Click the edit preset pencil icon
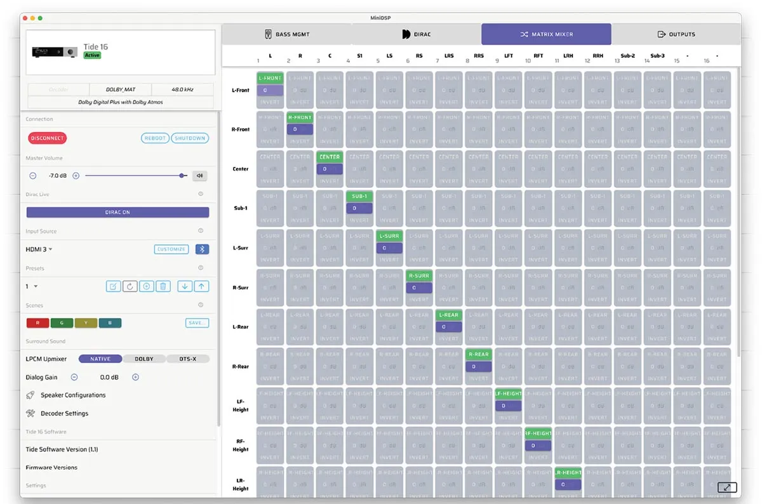Screen dimensions: 762x504 pos(113,286)
